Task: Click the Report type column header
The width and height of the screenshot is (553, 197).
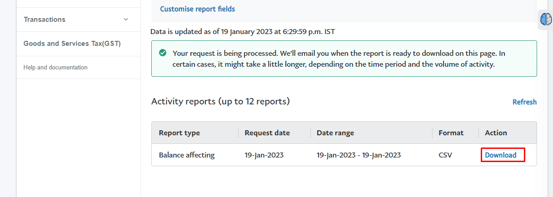Action: (179, 133)
